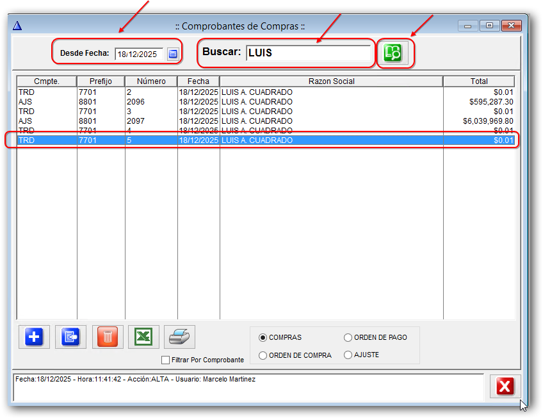This screenshot has height=420, width=543.
Task: Click the Buscar text field containing LUIS
Action: click(x=307, y=53)
